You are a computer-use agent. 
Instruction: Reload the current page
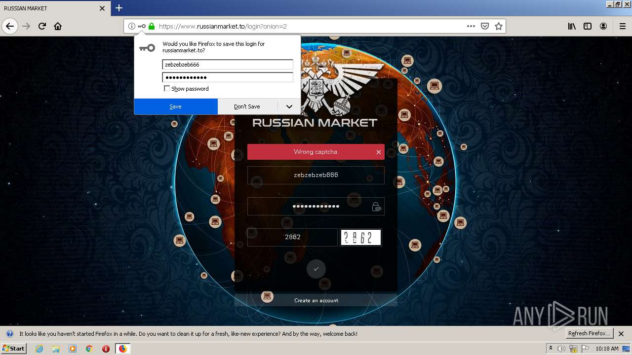click(42, 26)
